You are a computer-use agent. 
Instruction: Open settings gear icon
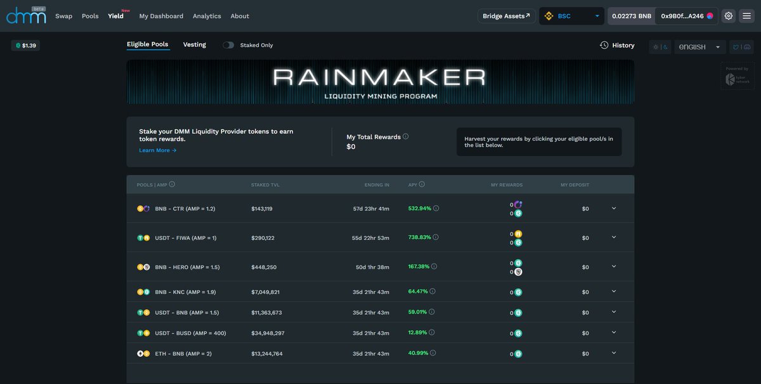(x=729, y=16)
